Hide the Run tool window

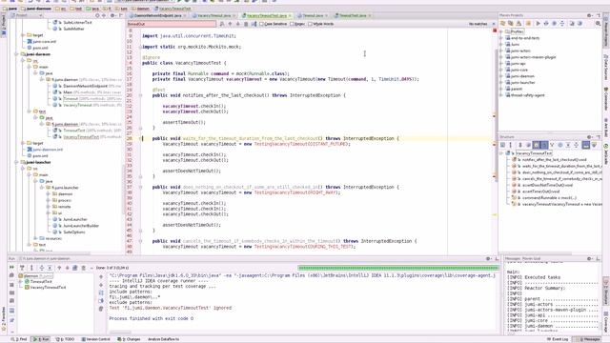[x=497, y=258]
